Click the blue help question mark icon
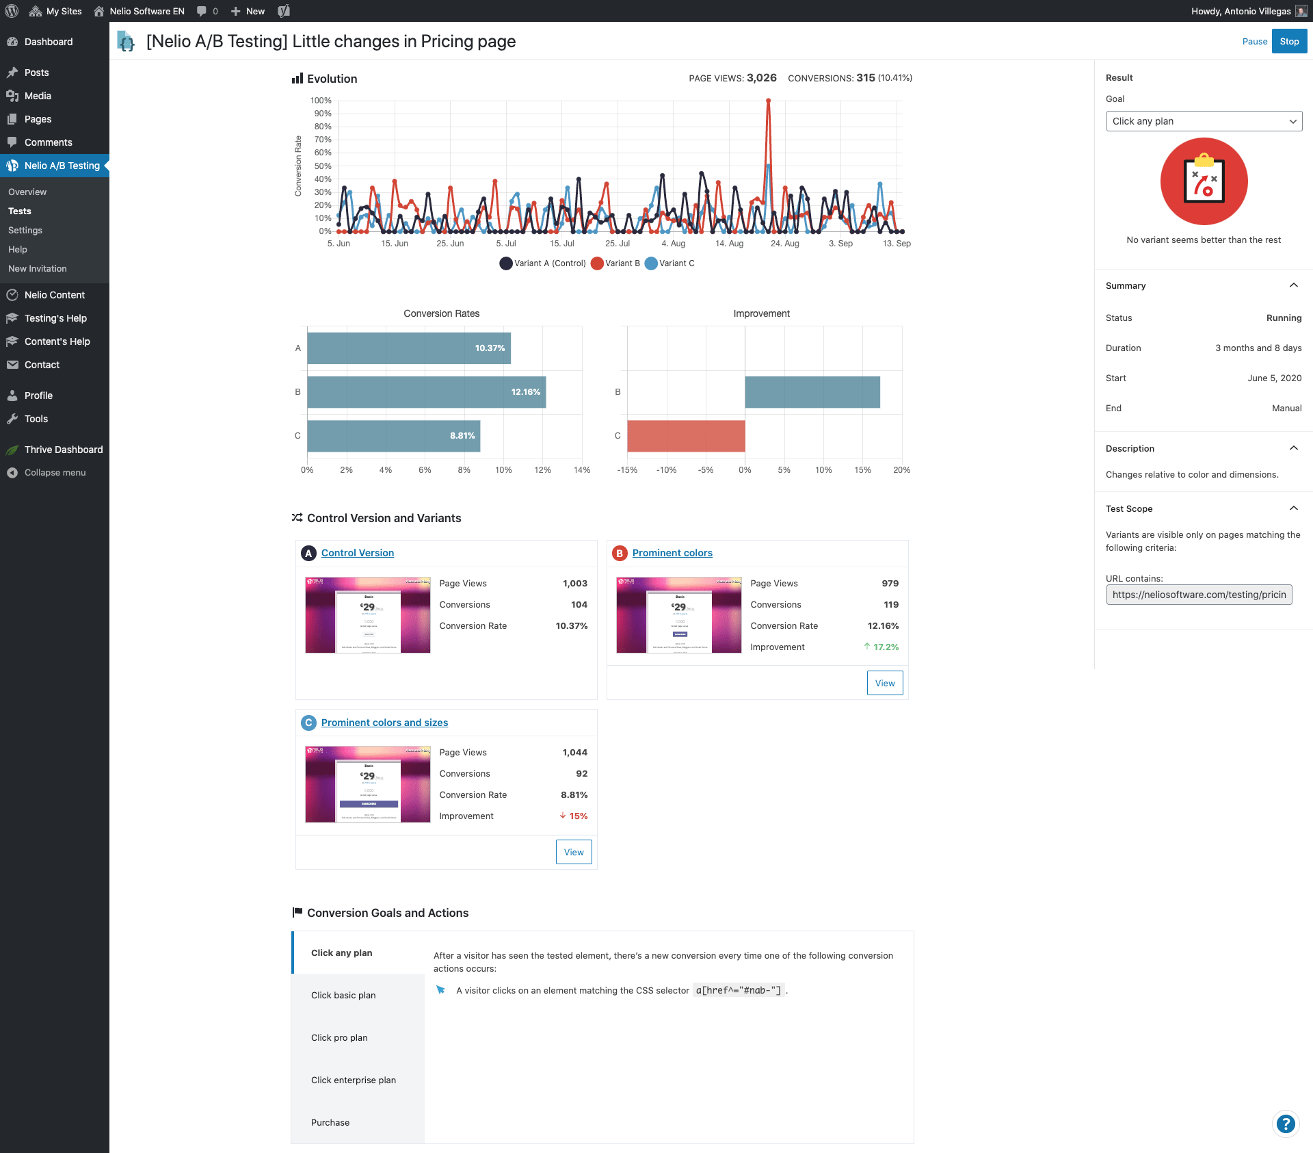This screenshot has width=1313, height=1153. pos(1286,1124)
